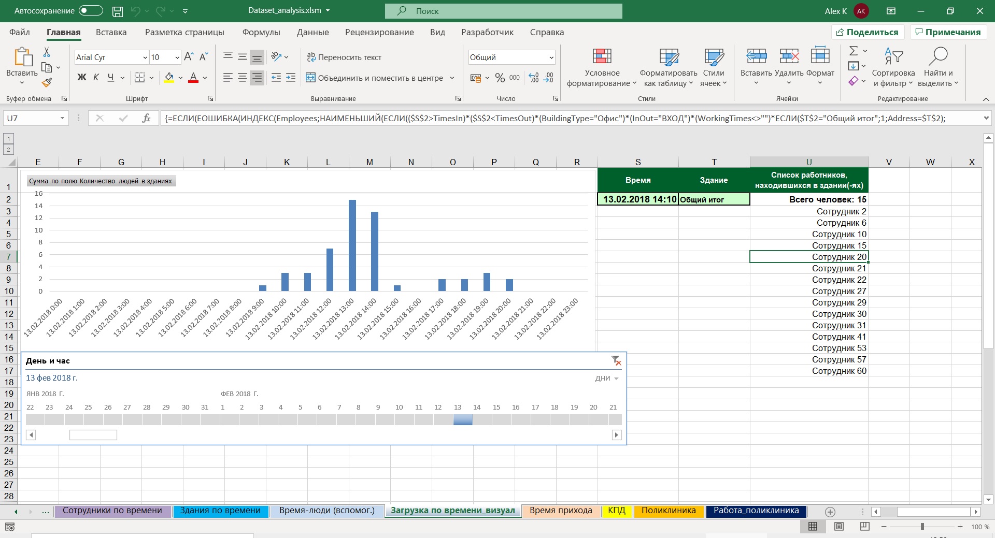Image resolution: width=995 pixels, height=538 pixels.
Task: Switch to the Данные ribbon tab
Action: pyautogui.click(x=313, y=32)
